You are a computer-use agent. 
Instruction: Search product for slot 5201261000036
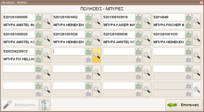(147, 38)
